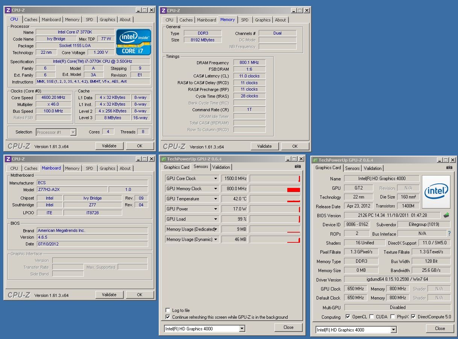
Task: Click the Intel Core i7 logo in CPU-Z
Action: pos(133,42)
